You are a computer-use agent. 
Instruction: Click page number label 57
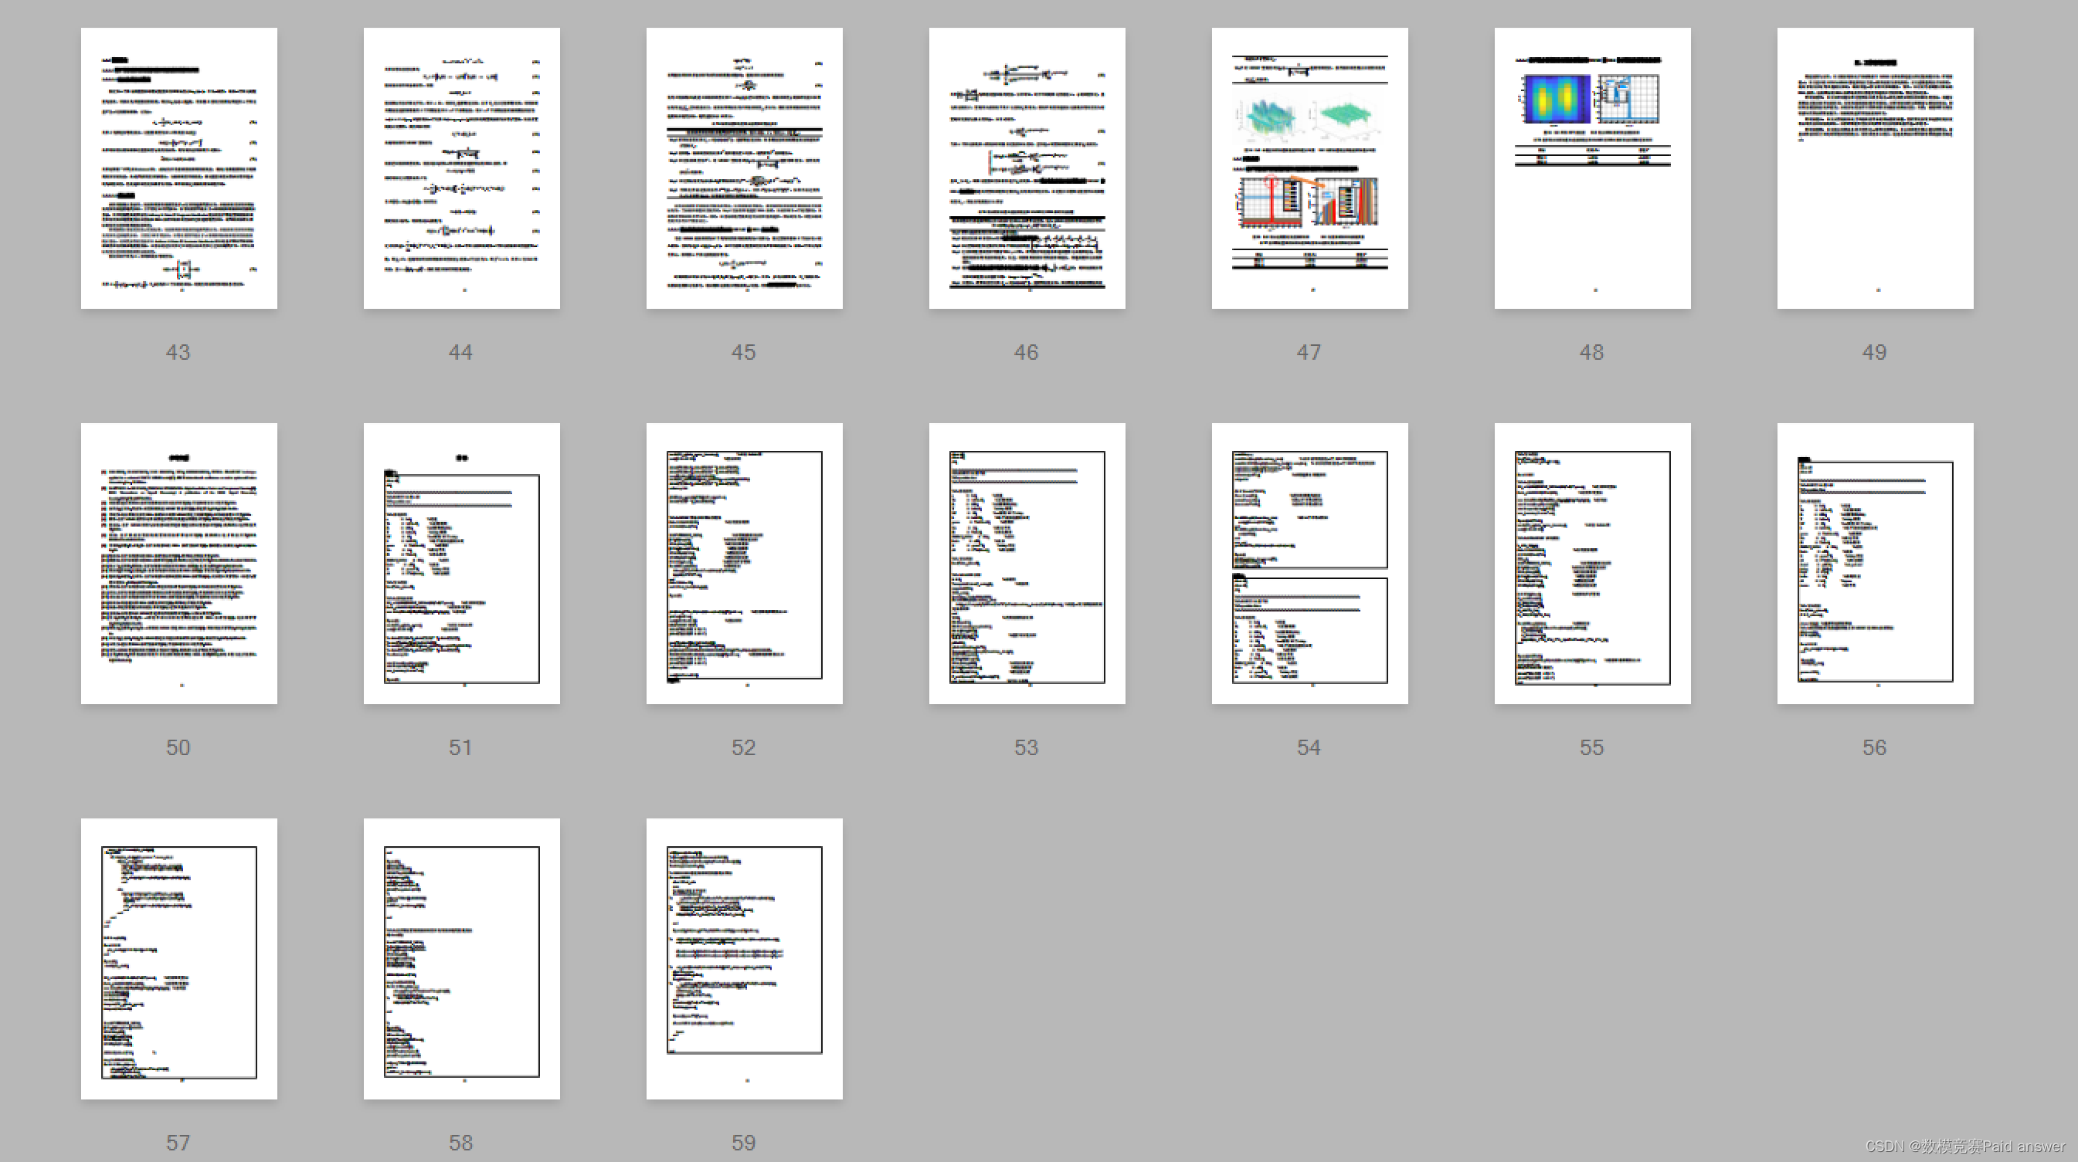pos(178,1143)
